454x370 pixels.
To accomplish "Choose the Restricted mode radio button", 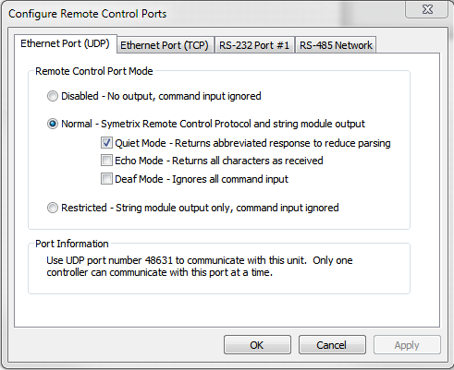I will click(53, 208).
